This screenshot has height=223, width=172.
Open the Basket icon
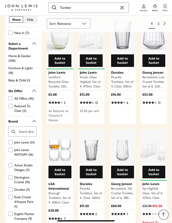point(155,8)
